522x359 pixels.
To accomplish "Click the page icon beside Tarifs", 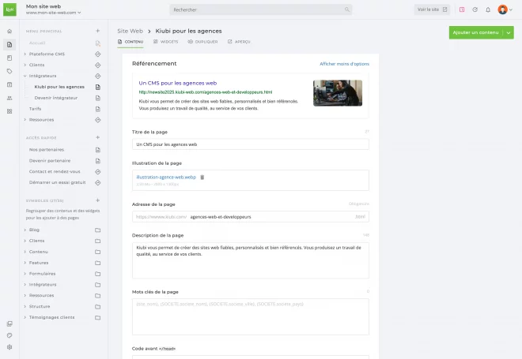I will point(97,109).
